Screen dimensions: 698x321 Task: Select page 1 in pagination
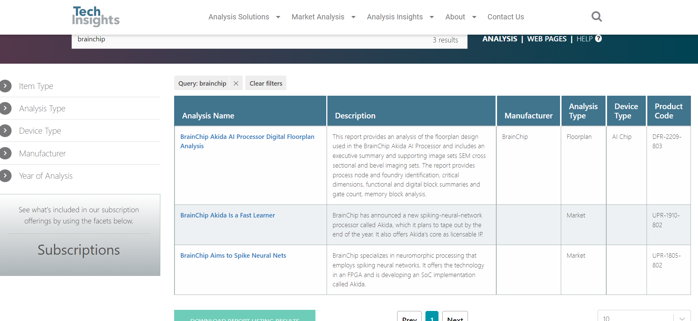point(432,317)
